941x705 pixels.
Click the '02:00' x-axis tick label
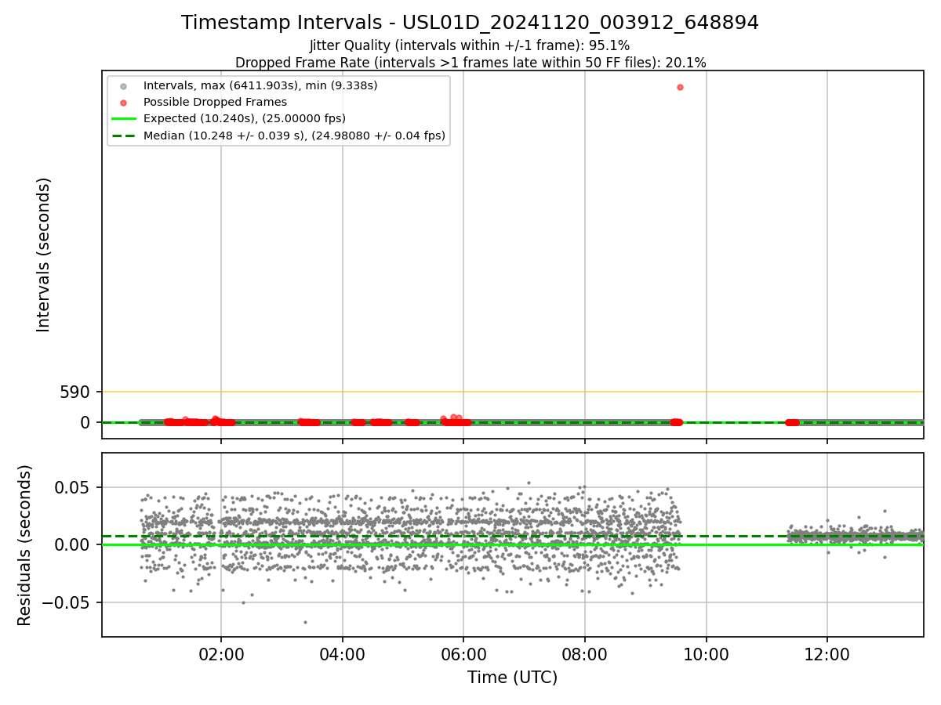(221, 654)
